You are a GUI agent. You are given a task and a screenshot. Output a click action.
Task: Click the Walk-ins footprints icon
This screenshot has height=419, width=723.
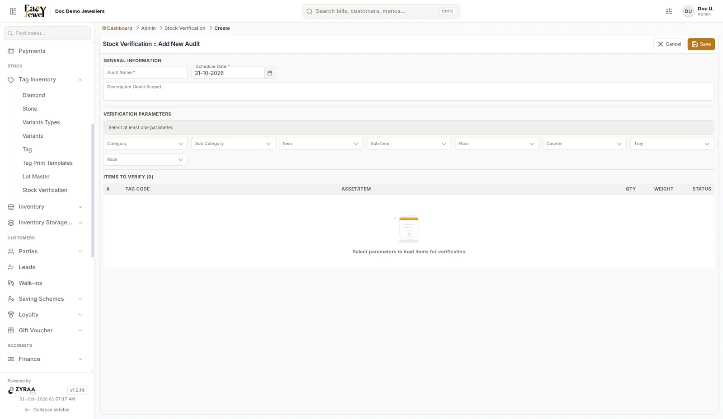[11, 283]
